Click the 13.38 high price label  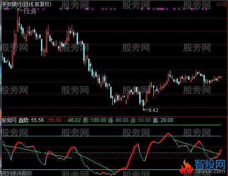pyautogui.click(x=29, y=12)
